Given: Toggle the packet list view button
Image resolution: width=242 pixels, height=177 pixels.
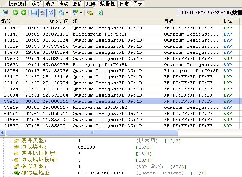Looking at the screenshot, I should pyautogui.click(x=34, y=13).
